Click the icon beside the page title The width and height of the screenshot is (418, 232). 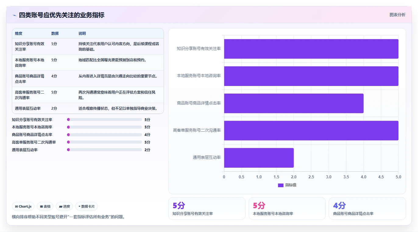click(x=14, y=15)
